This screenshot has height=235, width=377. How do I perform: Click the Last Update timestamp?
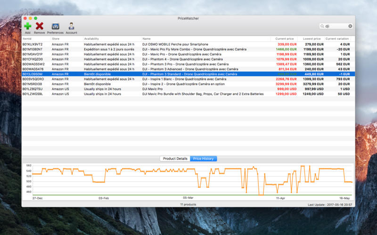click(330, 205)
